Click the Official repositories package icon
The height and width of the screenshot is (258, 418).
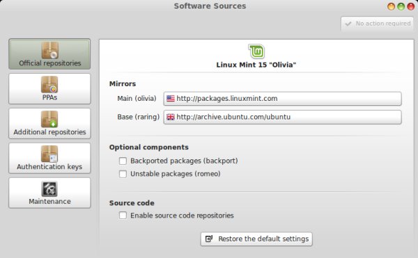click(x=50, y=50)
